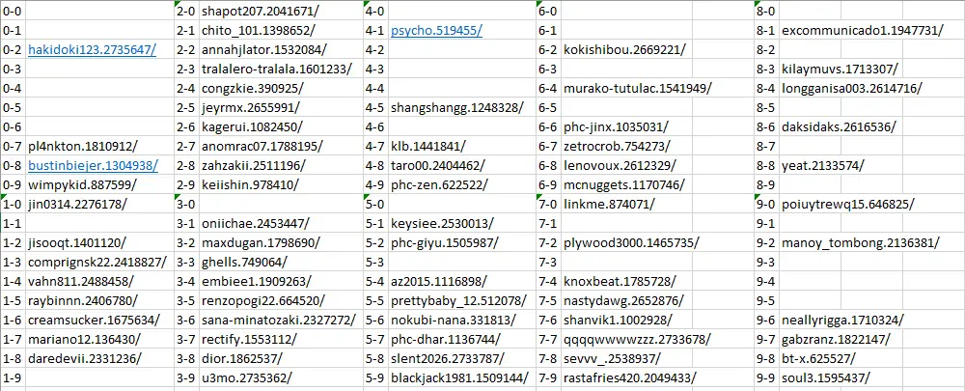Image resolution: width=965 pixels, height=391 pixels.
Task: Select cell vahn811.2488458/
Action: (99, 281)
